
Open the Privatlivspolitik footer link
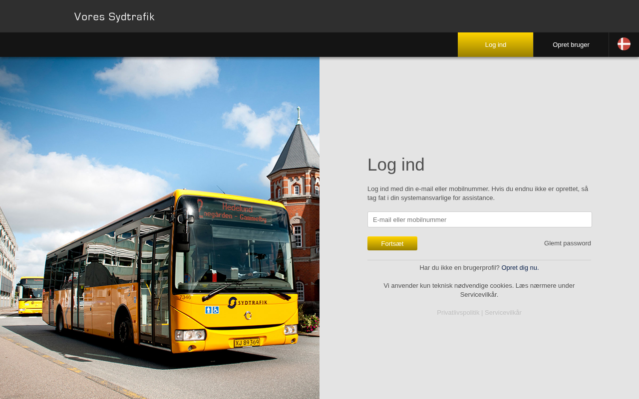tap(458, 313)
